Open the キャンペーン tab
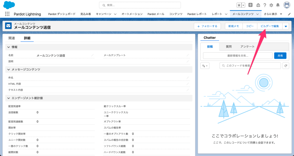The image size is (294, 156). coord(103,14)
